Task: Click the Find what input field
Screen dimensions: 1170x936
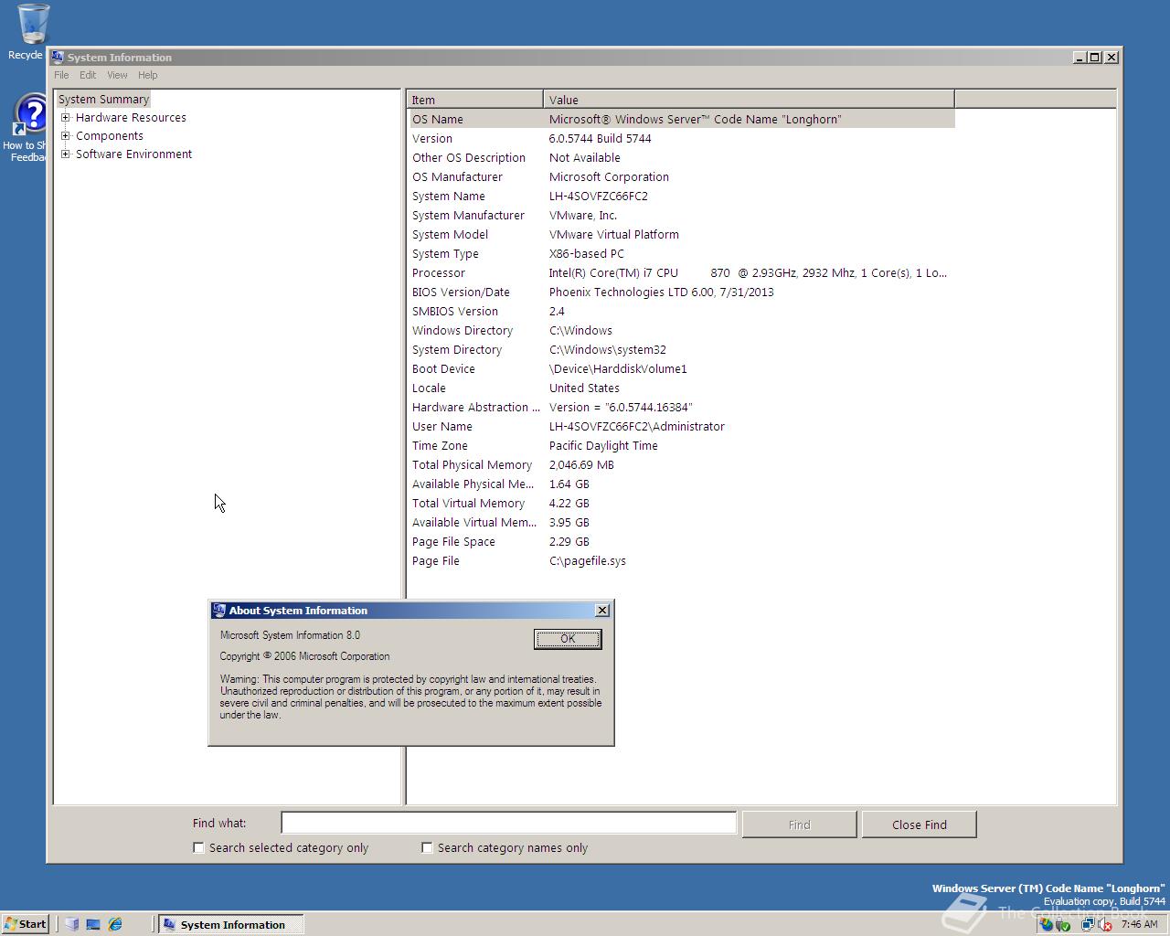Action: tap(508, 823)
